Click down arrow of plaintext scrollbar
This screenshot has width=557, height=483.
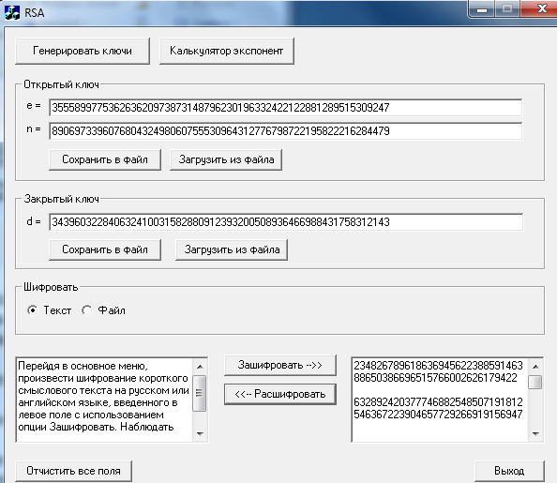pos(200,433)
